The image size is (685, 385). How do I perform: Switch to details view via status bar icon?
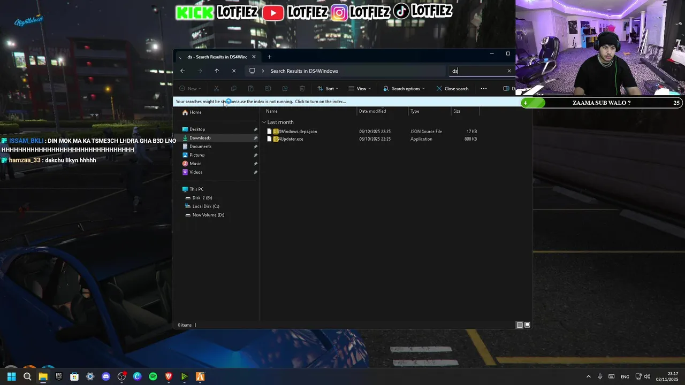[519, 325]
